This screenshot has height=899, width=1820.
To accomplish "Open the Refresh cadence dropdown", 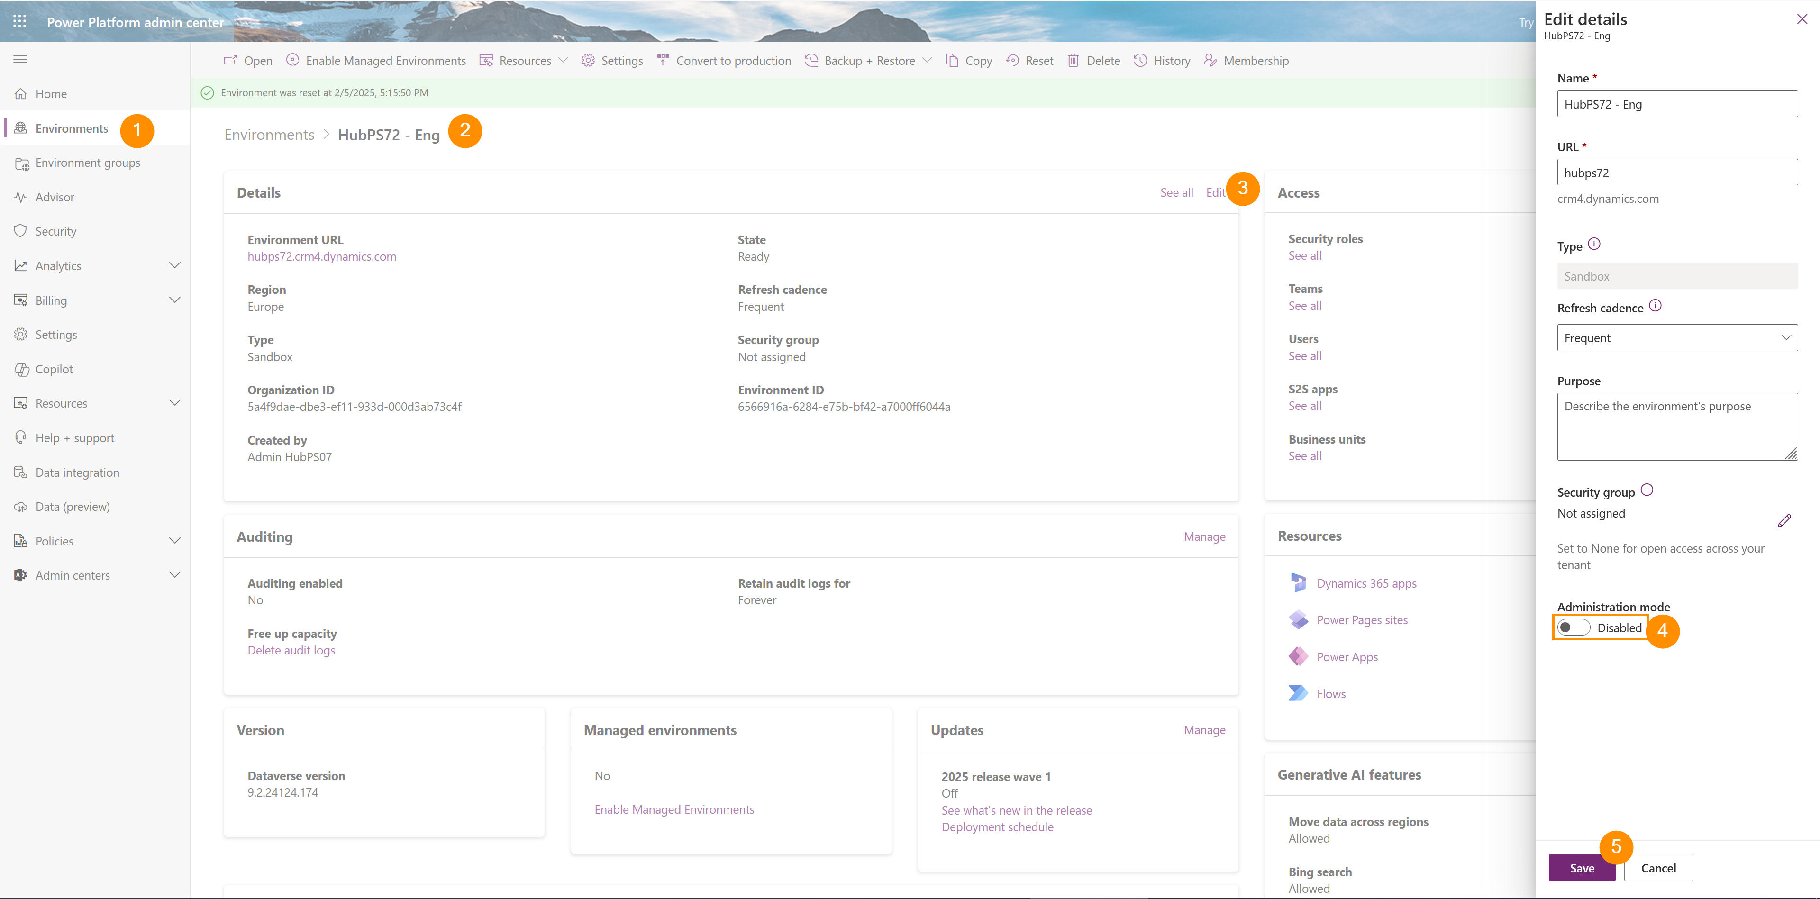I will pos(1676,337).
